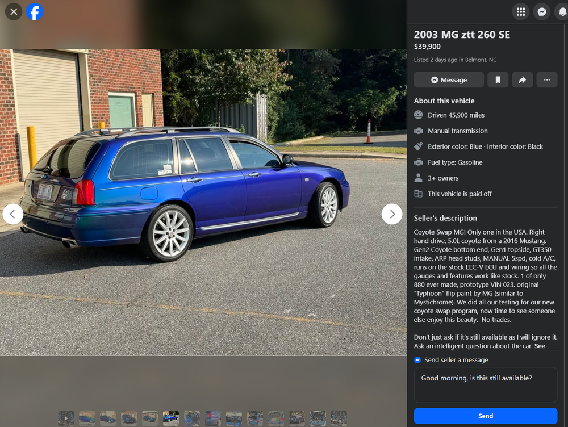Select the last photo thumbnail
This screenshot has width=568, height=427.
(339, 418)
